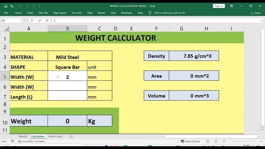Select column B header

pyautogui.click(x=67, y=29)
